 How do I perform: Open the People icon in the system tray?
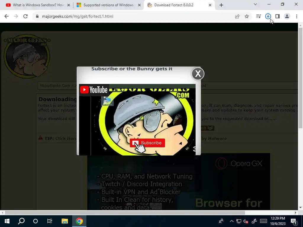point(221,221)
